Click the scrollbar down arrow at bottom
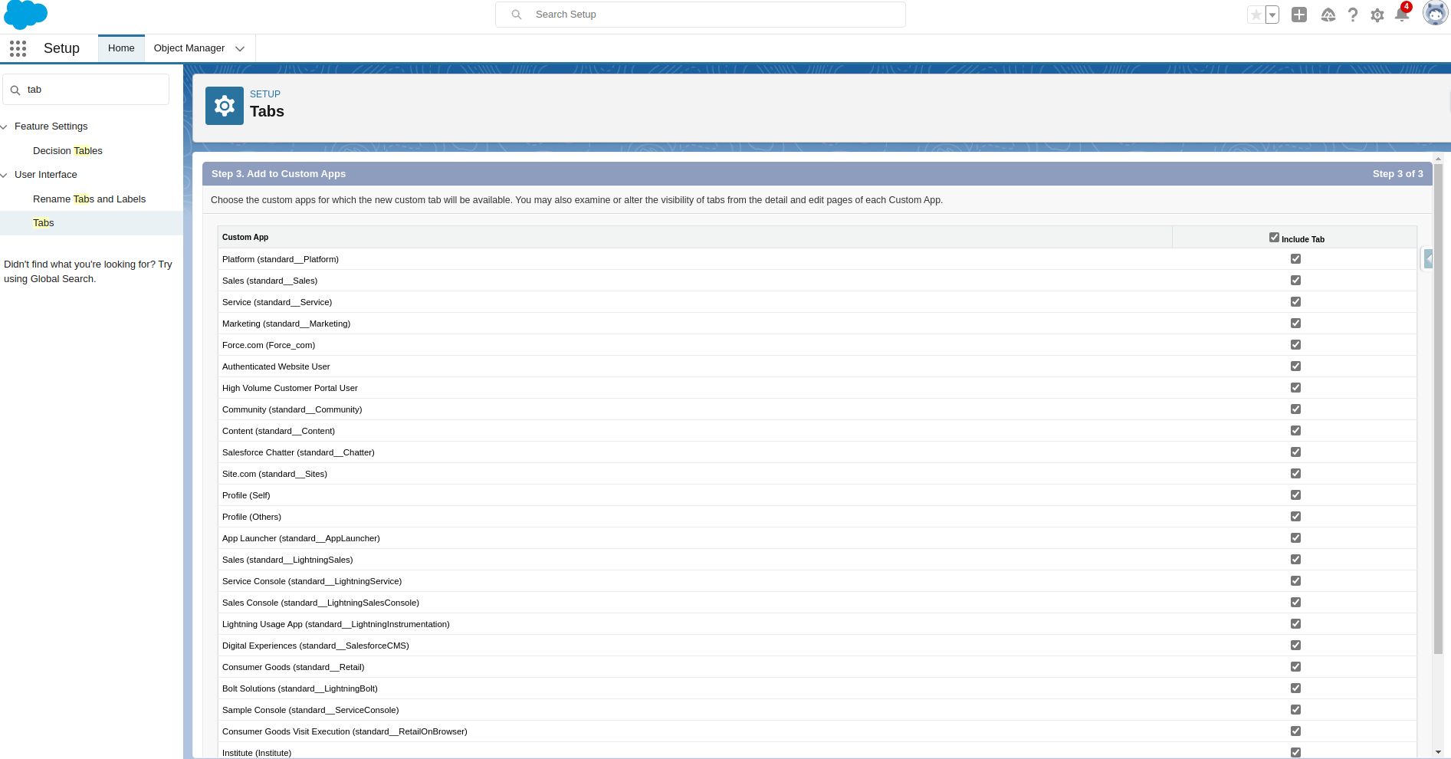 tap(1438, 752)
